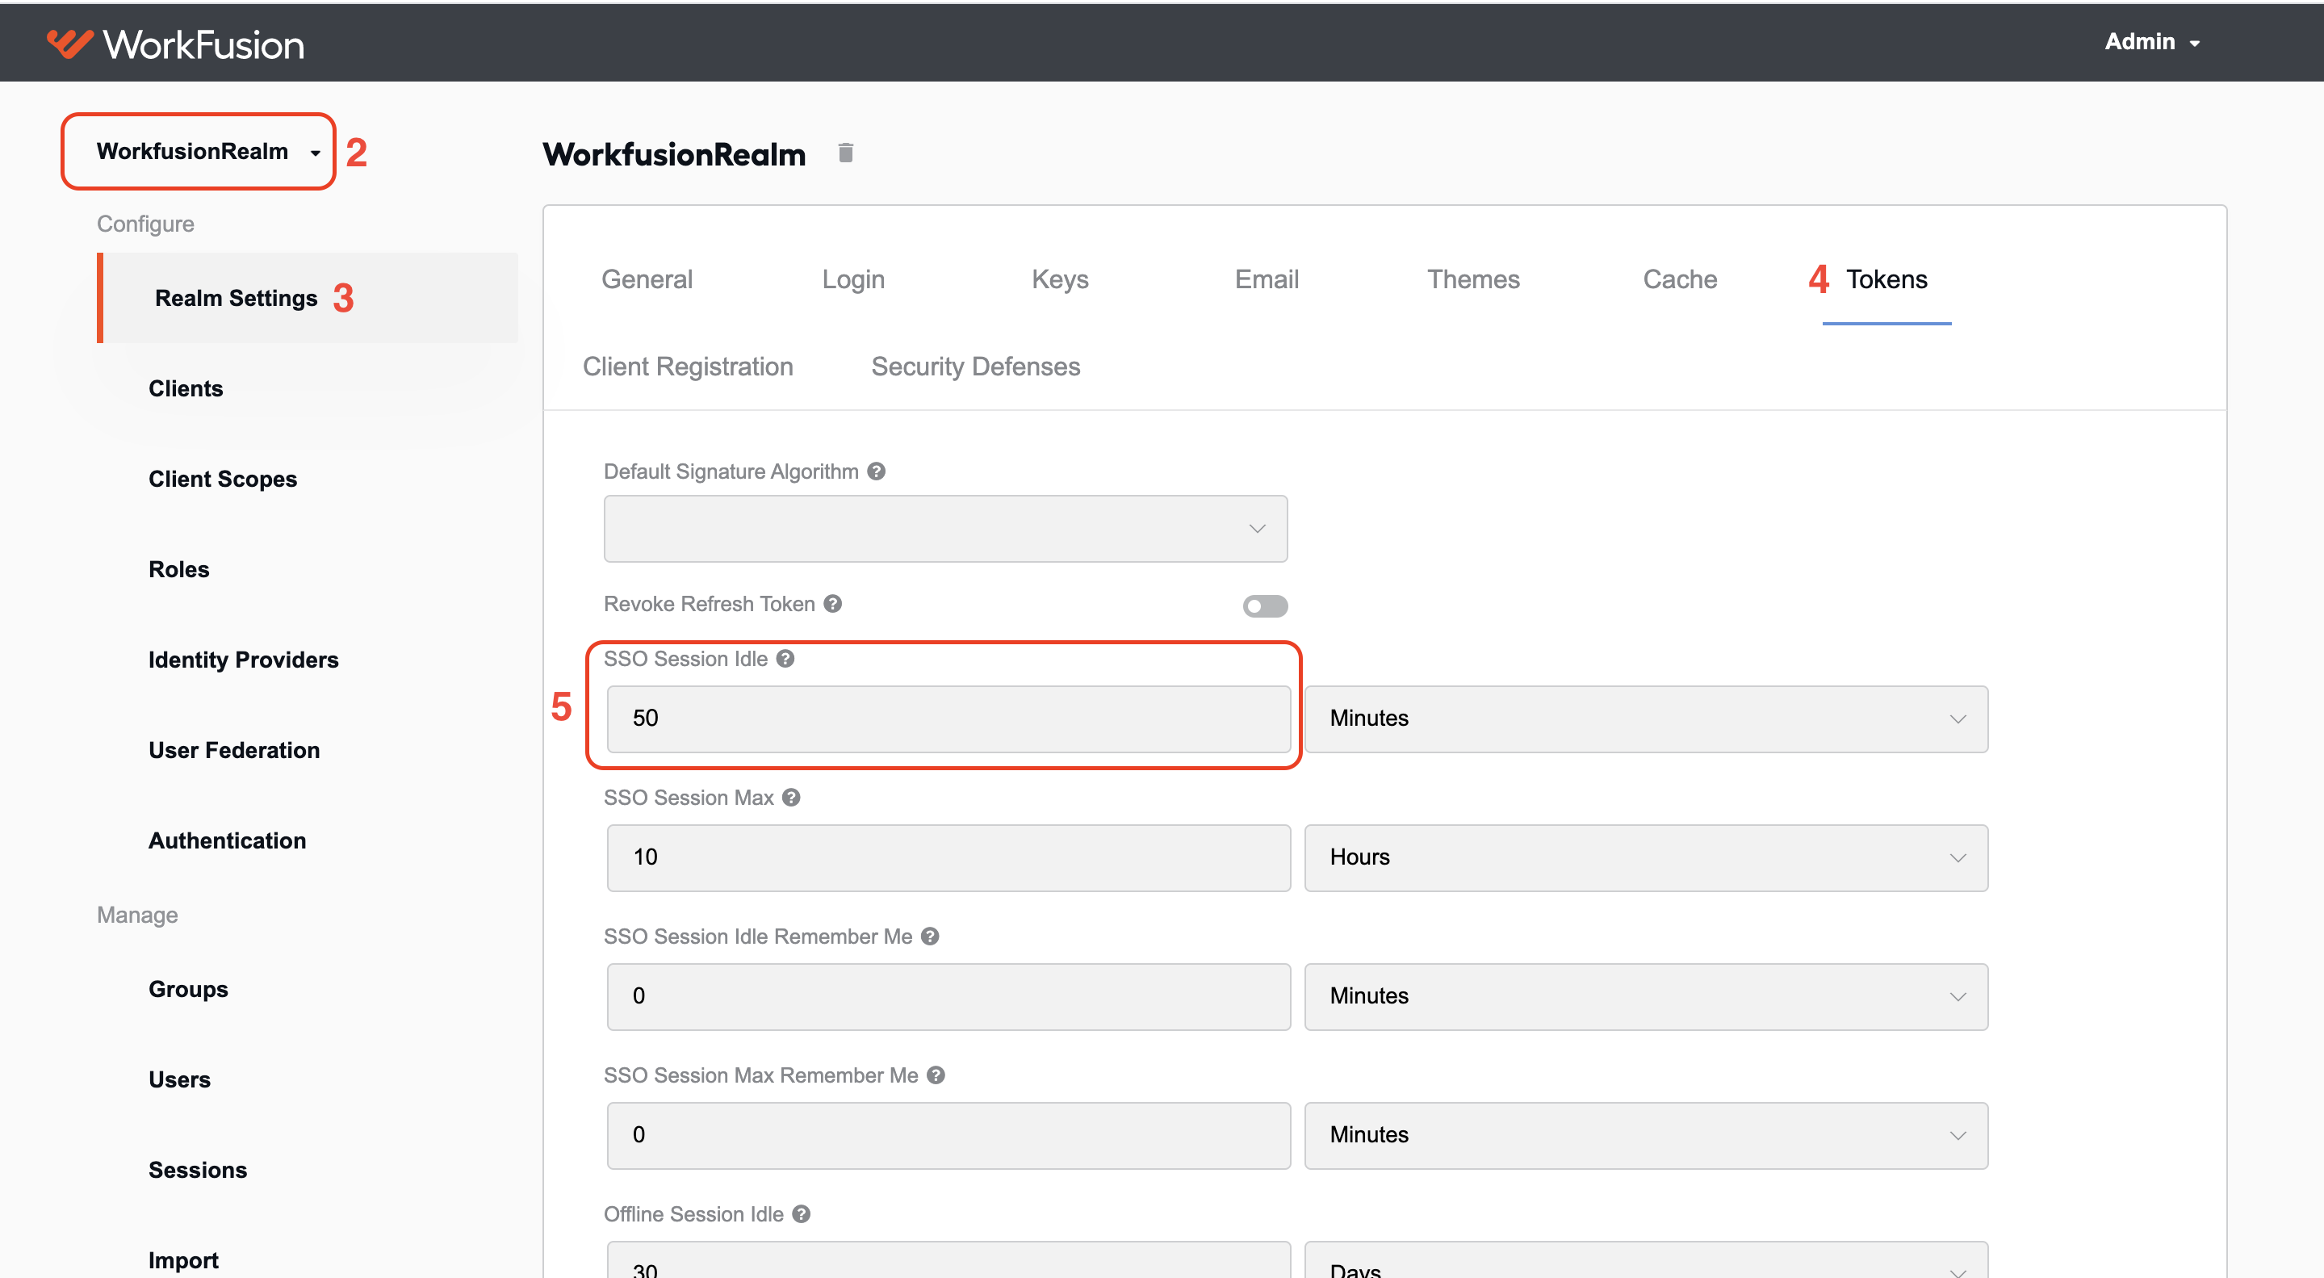Change Offline Session Idle Days unit
The height and width of the screenshot is (1278, 2324).
point(1646,1260)
